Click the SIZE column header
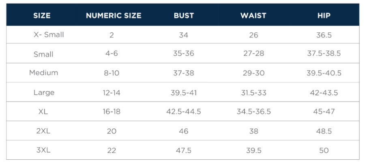Screen dimensions: 365x165 pyautogui.click(x=42, y=16)
